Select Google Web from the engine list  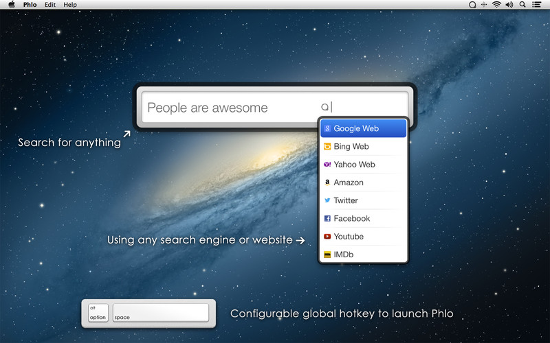(x=363, y=128)
